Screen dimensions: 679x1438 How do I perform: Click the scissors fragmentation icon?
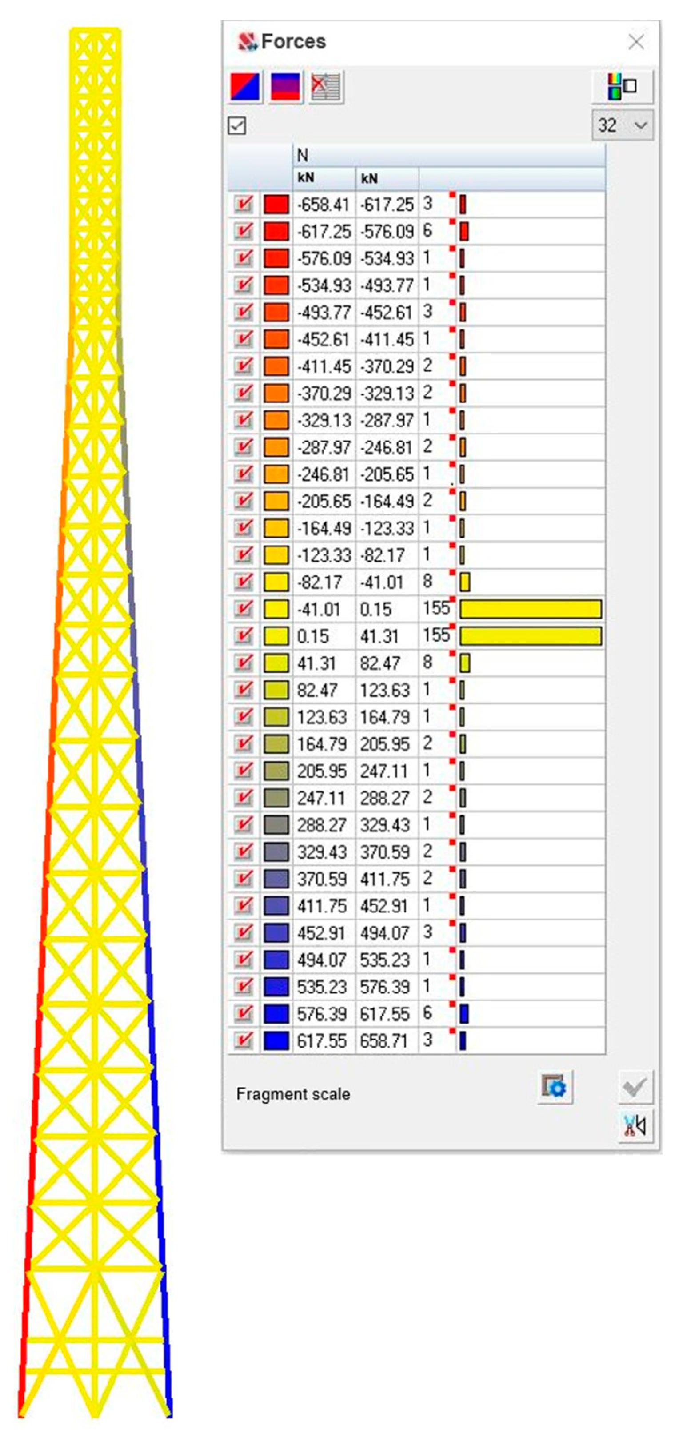tap(635, 1125)
